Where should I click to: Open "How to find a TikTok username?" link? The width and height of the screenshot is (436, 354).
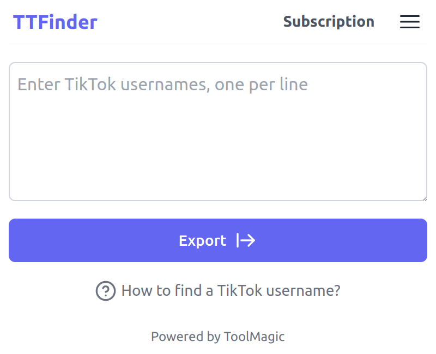click(231, 290)
